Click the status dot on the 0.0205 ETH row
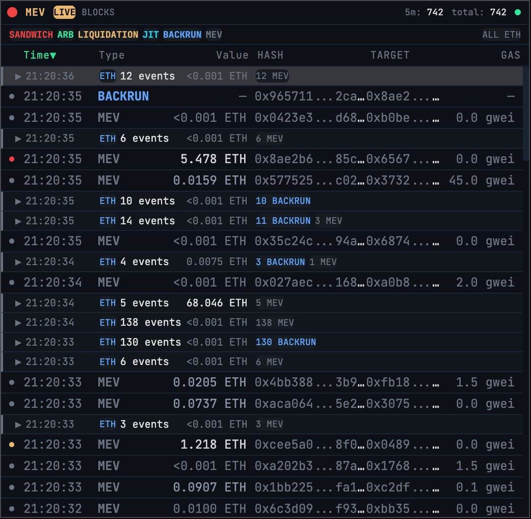Image resolution: width=531 pixels, height=519 pixels. click(x=12, y=382)
